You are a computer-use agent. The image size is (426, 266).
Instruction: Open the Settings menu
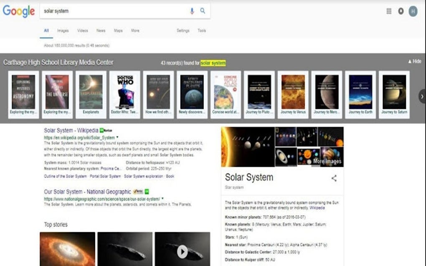point(183,30)
